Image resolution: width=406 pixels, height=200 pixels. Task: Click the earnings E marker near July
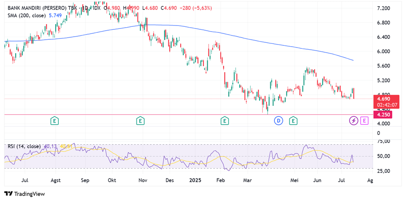pos(54,121)
